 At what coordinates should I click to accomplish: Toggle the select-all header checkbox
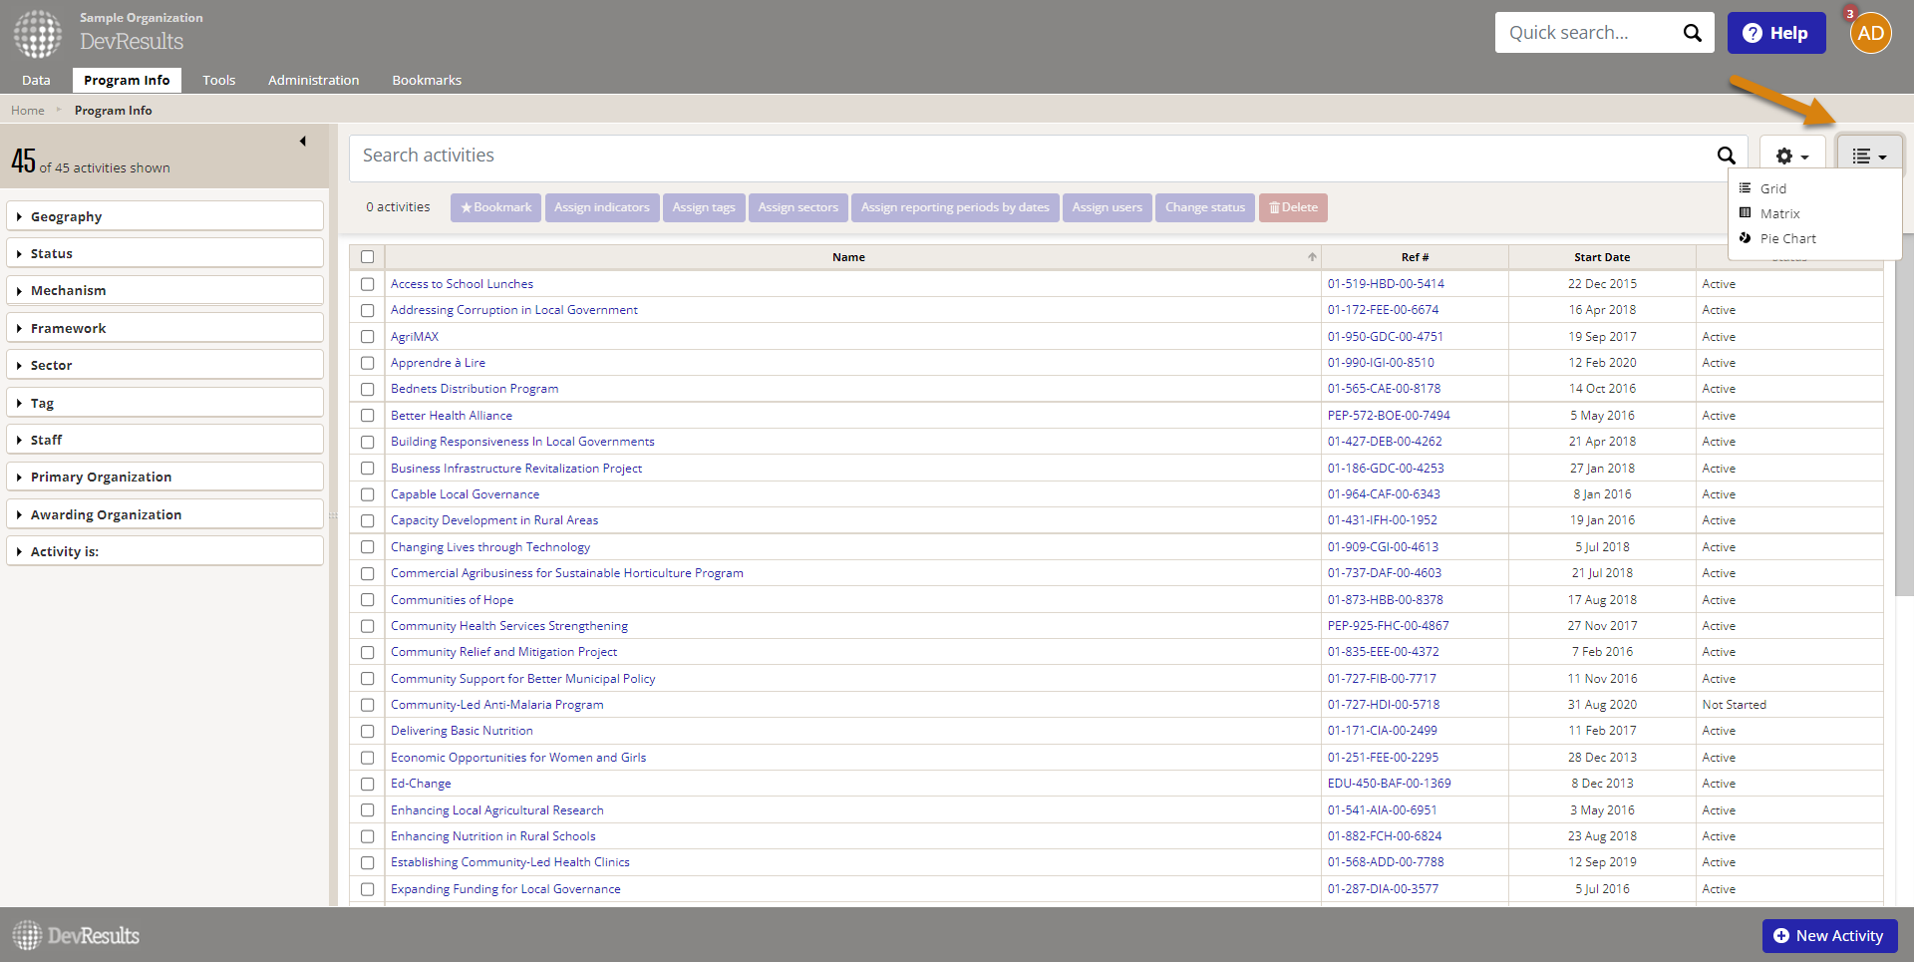(x=367, y=257)
